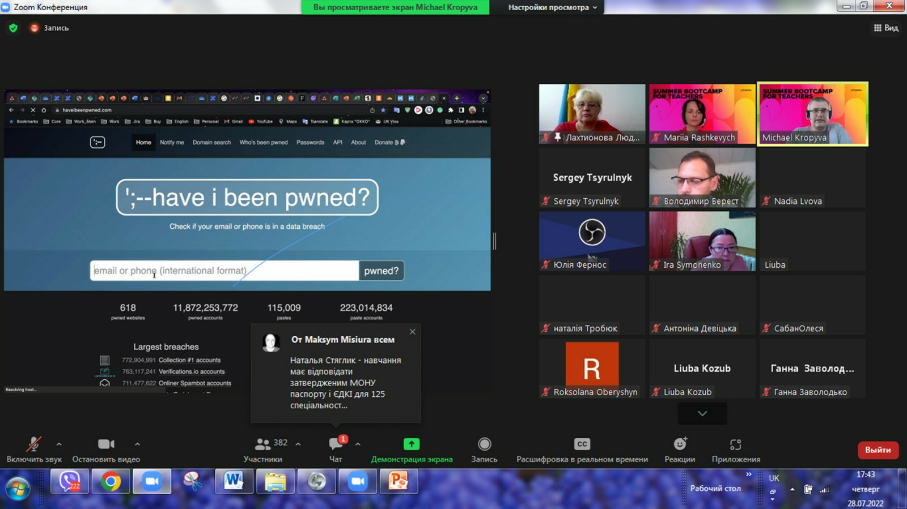Close the Maksym Misiura chat popup
The height and width of the screenshot is (509, 907).
[413, 332]
